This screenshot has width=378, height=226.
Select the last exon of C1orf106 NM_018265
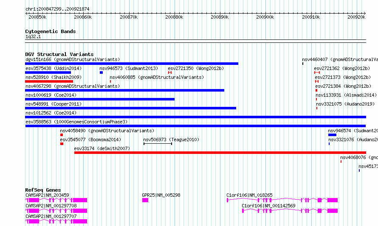point(333,200)
